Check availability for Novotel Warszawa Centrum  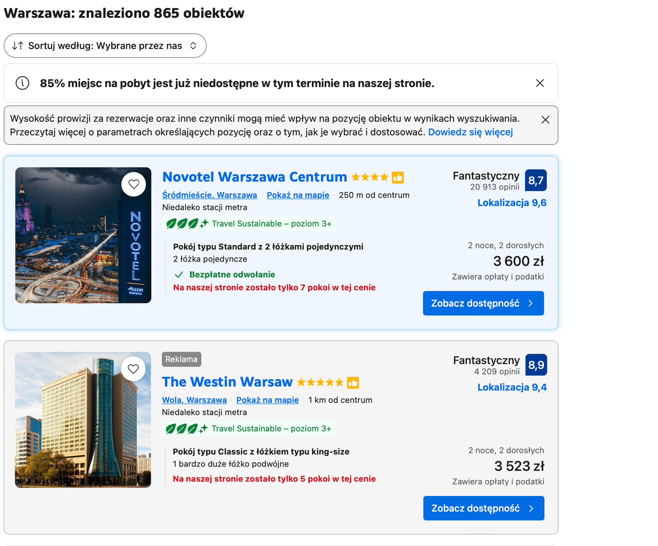click(483, 303)
